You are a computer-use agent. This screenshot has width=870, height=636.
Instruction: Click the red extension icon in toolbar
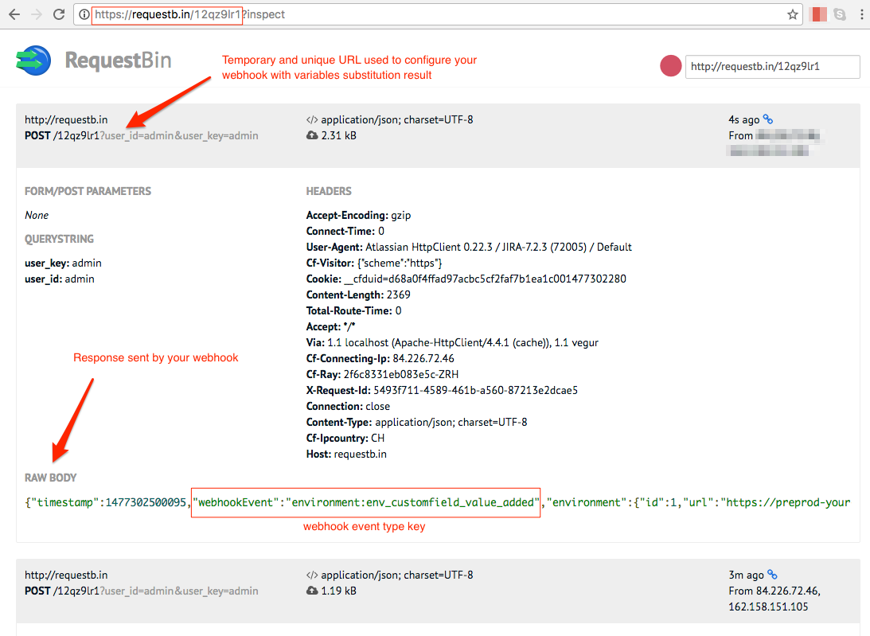click(x=818, y=14)
